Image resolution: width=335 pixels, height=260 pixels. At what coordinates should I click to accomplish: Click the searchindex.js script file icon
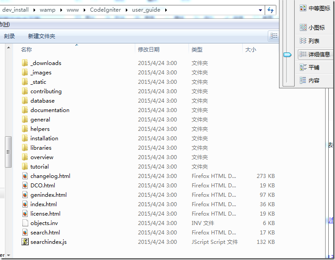(25, 242)
